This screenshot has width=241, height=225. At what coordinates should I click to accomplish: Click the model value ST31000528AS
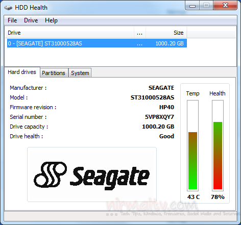point(152,97)
